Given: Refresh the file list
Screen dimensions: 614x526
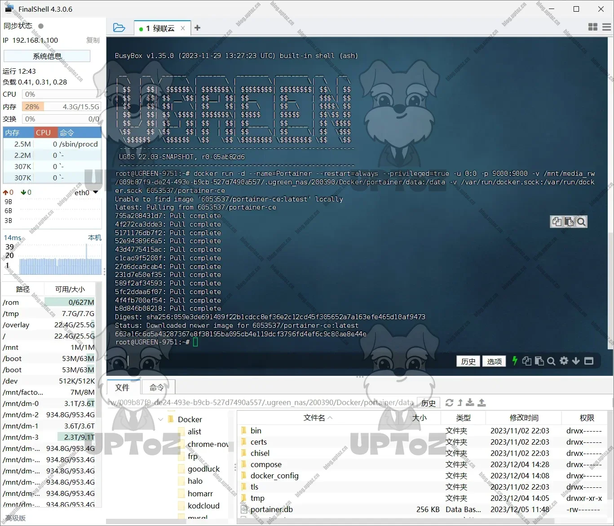Looking at the screenshot, I should tap(449, 403).
